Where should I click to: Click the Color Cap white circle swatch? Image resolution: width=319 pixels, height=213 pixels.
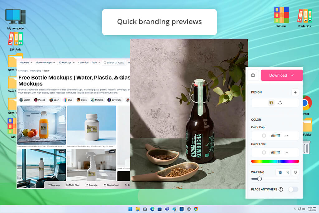264,136
